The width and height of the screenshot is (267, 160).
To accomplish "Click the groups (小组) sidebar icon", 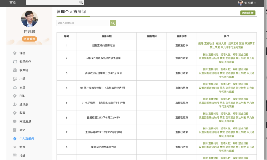I will (x=14, y=79).
